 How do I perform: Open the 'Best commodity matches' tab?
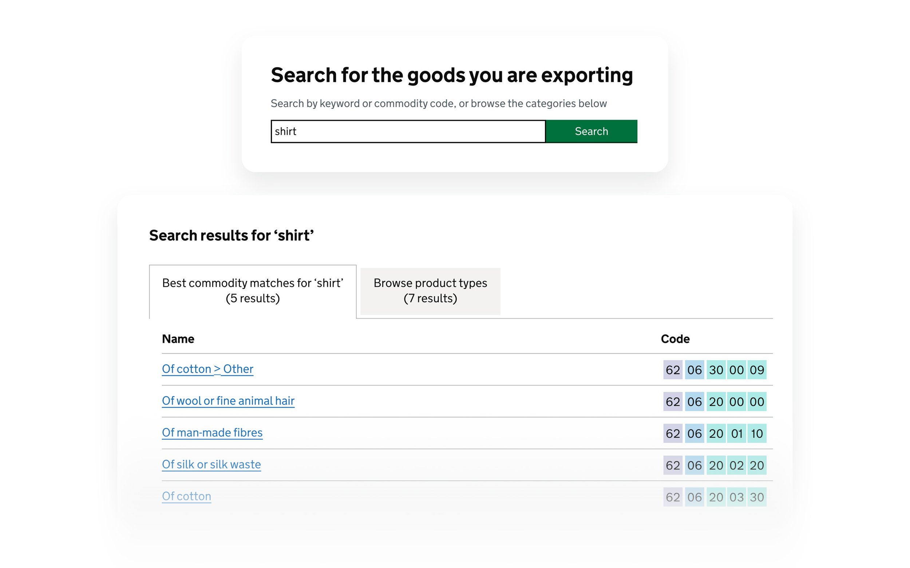click(x=253, y=290)
